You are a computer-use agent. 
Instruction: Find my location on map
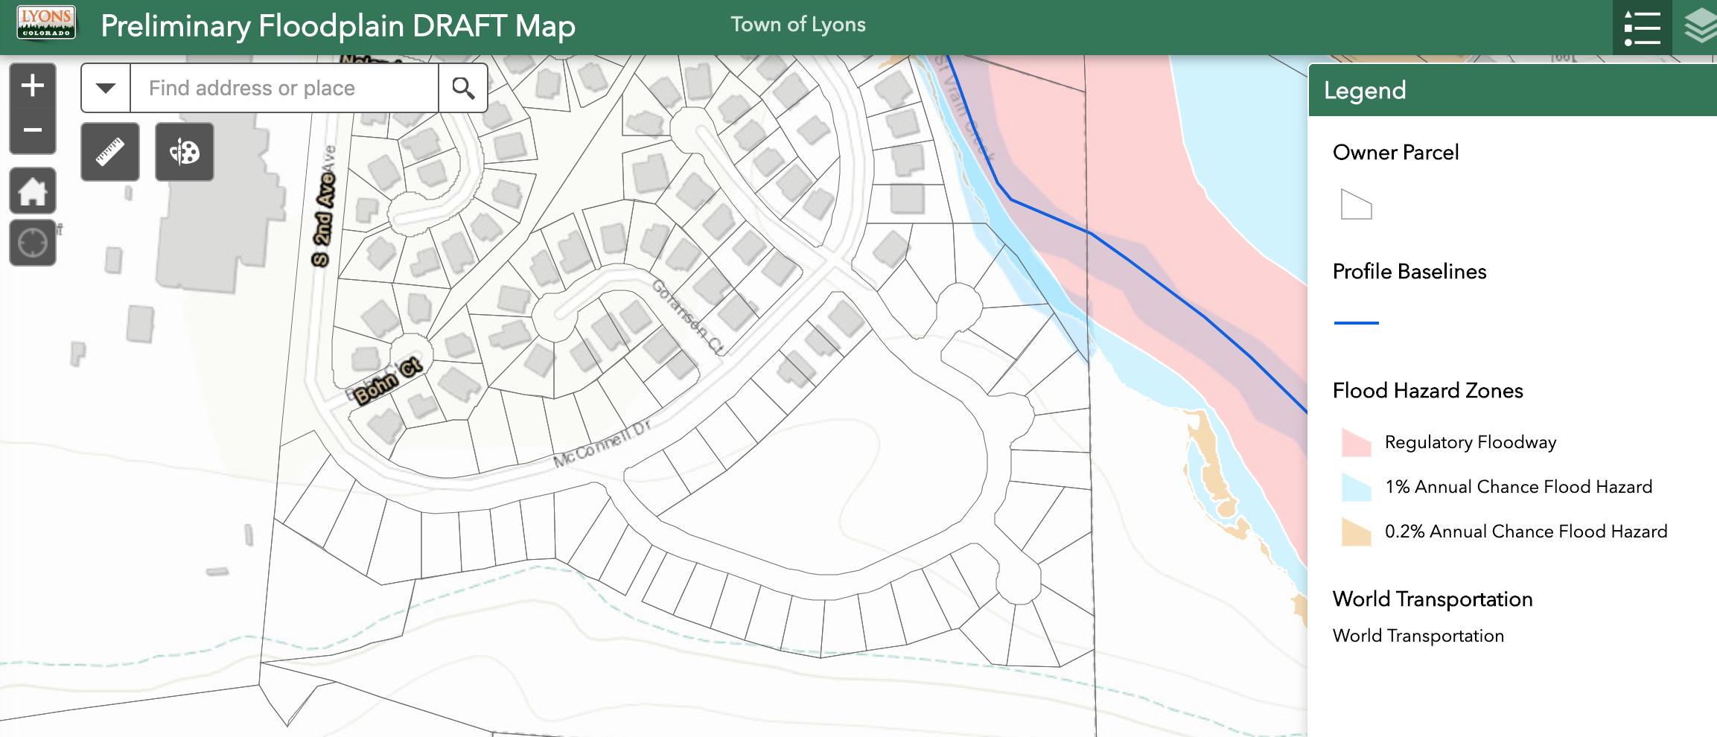(x=32, y=243)
